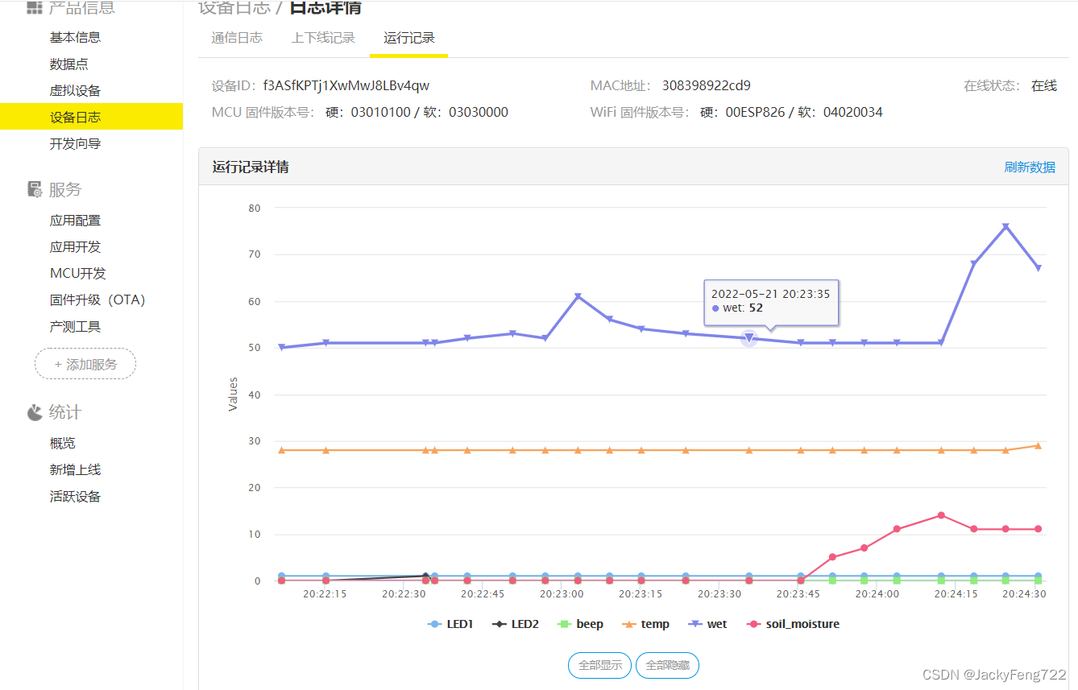Click the wet peak point at 76
Image resolution: width=1078 pixels, height=690 pixels.
coord(1005,227)
